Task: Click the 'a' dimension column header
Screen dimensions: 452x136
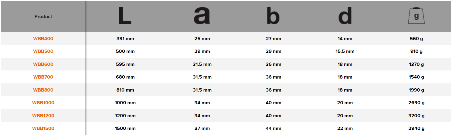Action: click(x=202, y=16)
